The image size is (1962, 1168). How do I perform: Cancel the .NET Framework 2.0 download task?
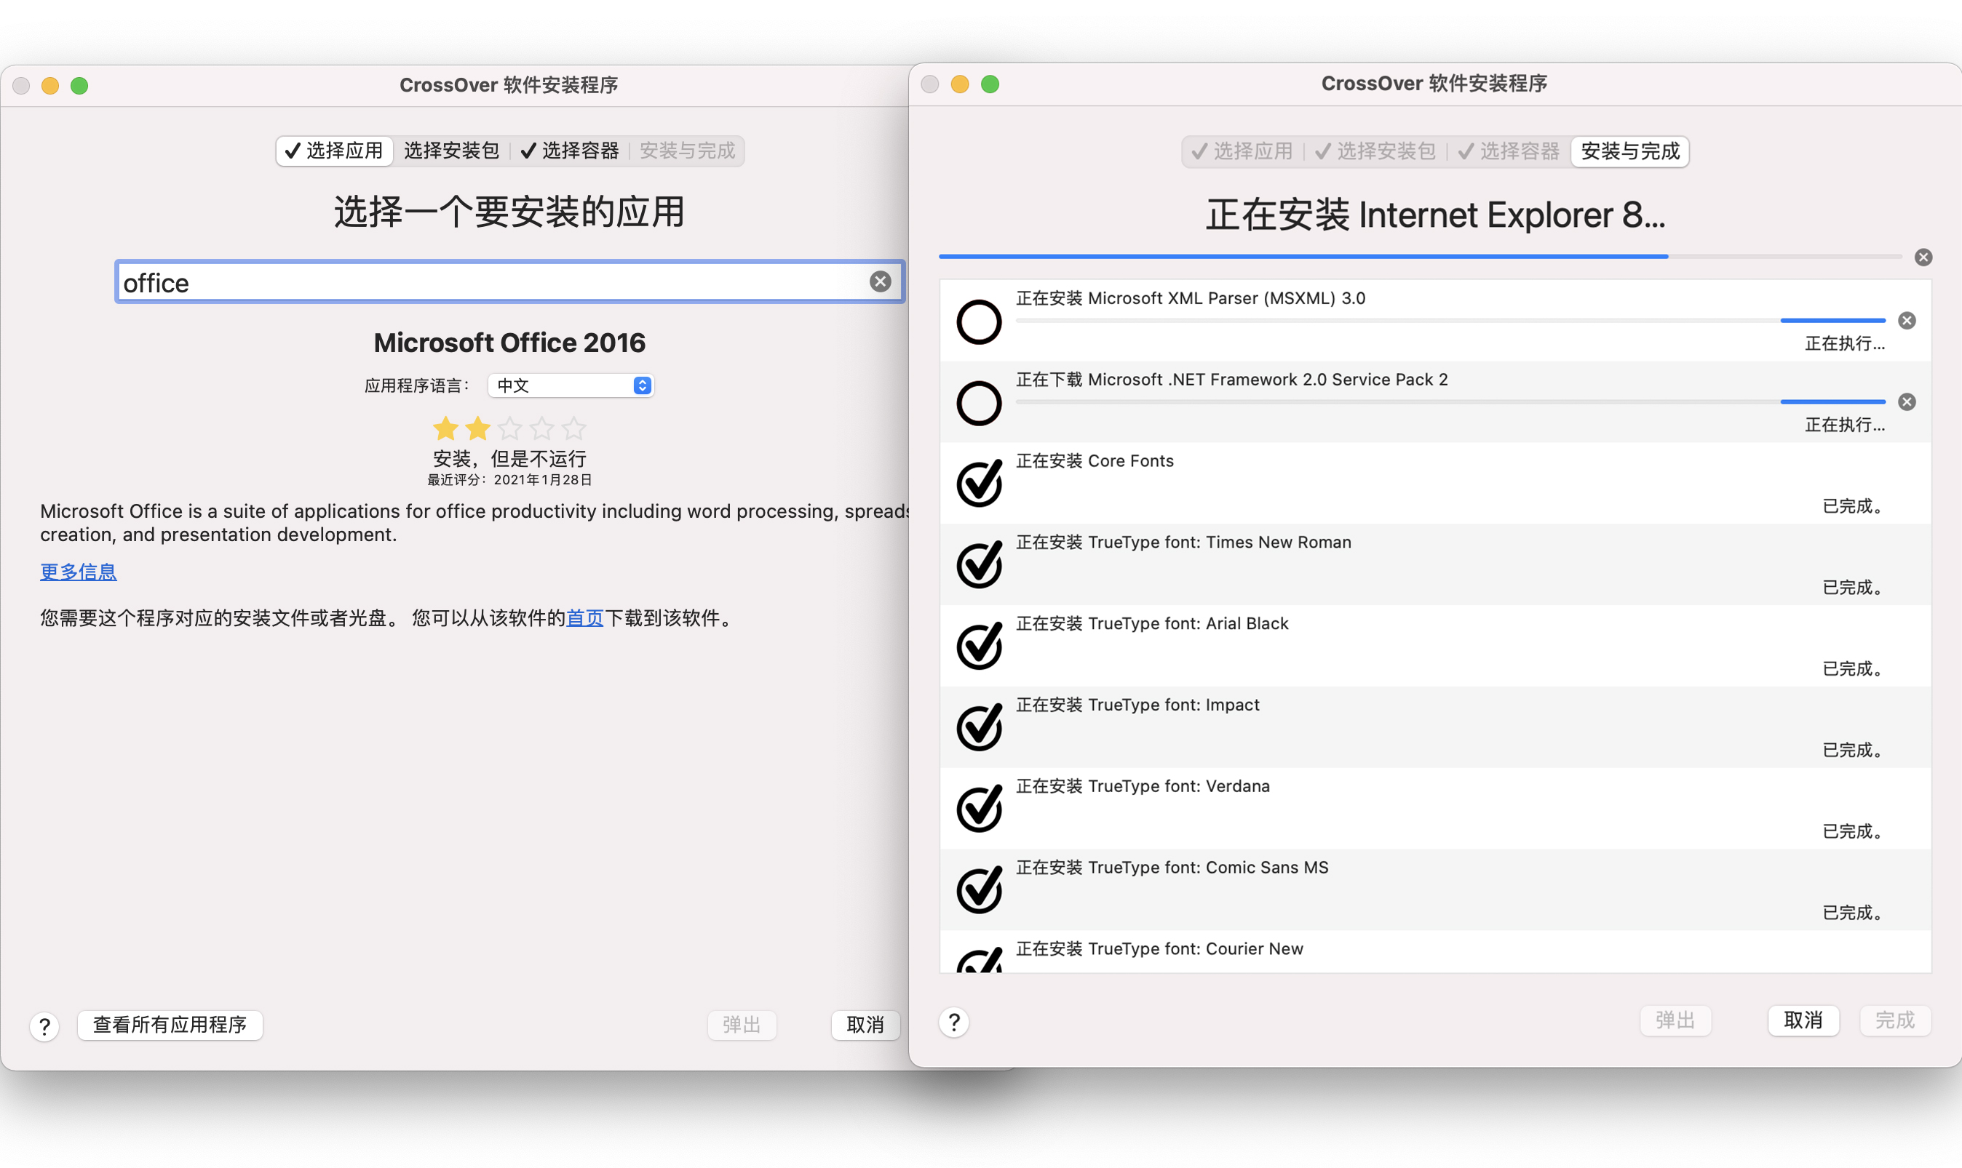[1906, 401]
